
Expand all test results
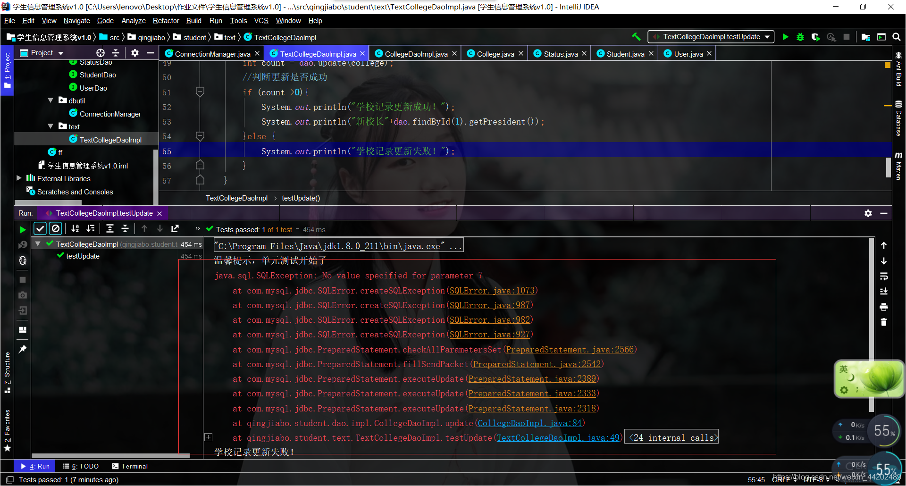pyautogui.click(x=110, y=228)
